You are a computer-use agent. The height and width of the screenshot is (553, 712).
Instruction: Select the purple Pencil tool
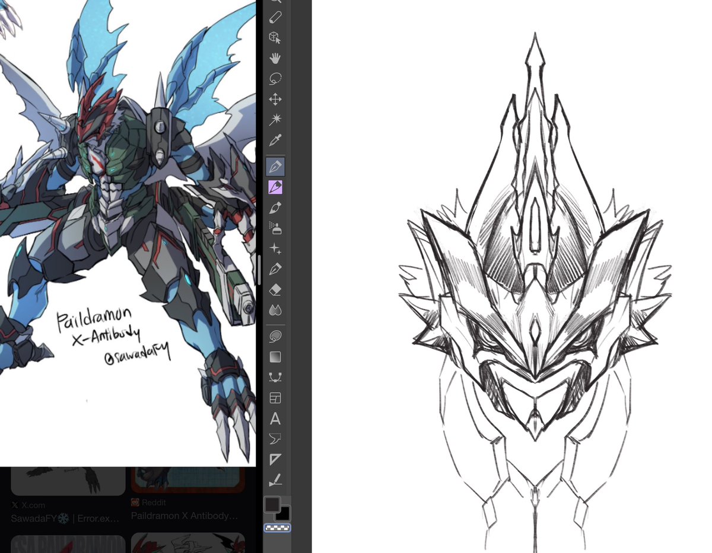click(275, 187)
